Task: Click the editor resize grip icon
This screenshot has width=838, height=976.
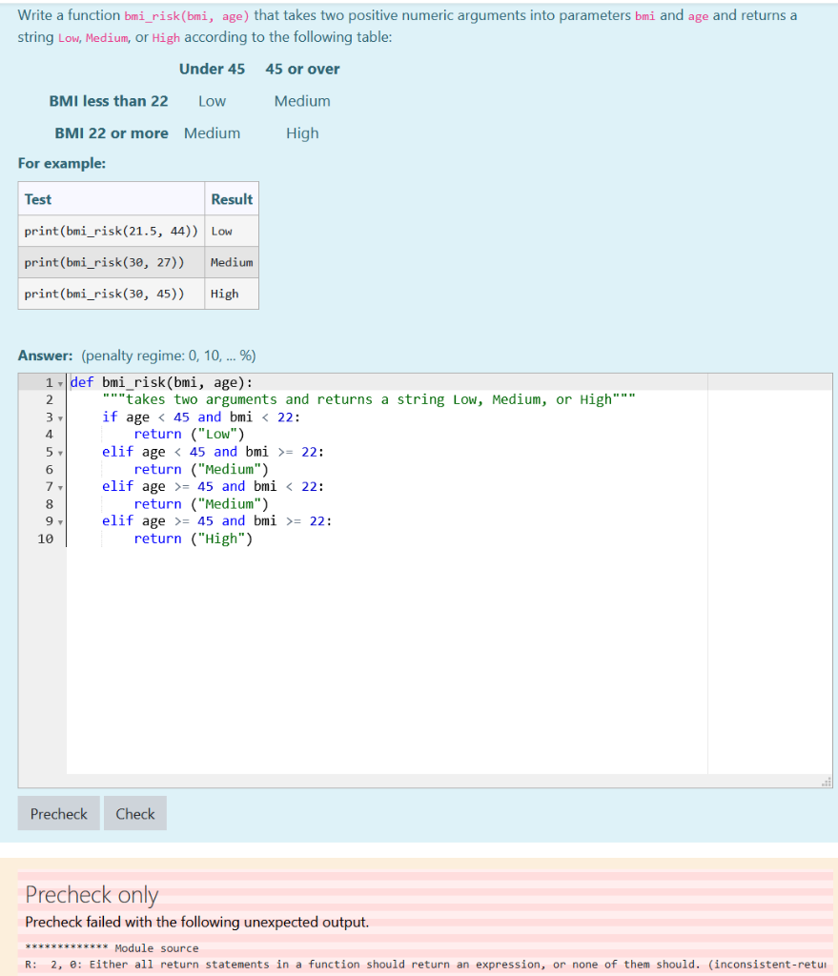Action: click(826, 782)
